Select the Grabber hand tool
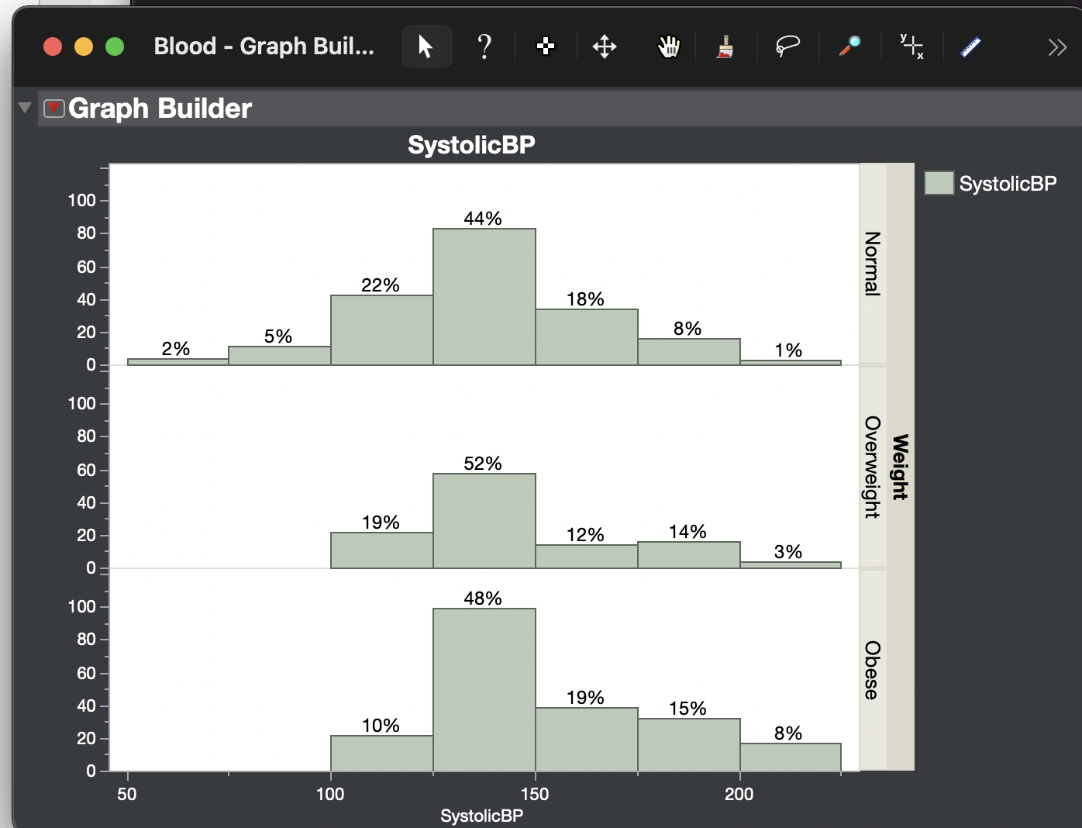1082x828 pixels. click(x=668, y=47)
